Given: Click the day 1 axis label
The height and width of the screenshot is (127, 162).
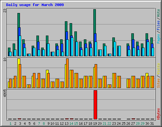Looking at the screenshot, I should 10,124.
